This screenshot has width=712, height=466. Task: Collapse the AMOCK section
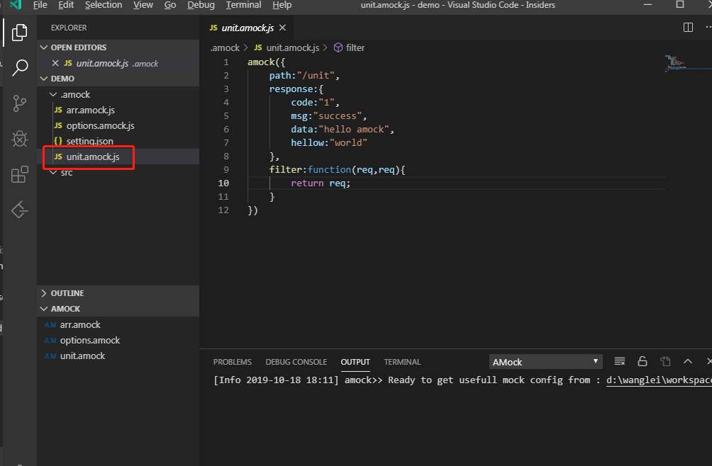coord(118,308)
